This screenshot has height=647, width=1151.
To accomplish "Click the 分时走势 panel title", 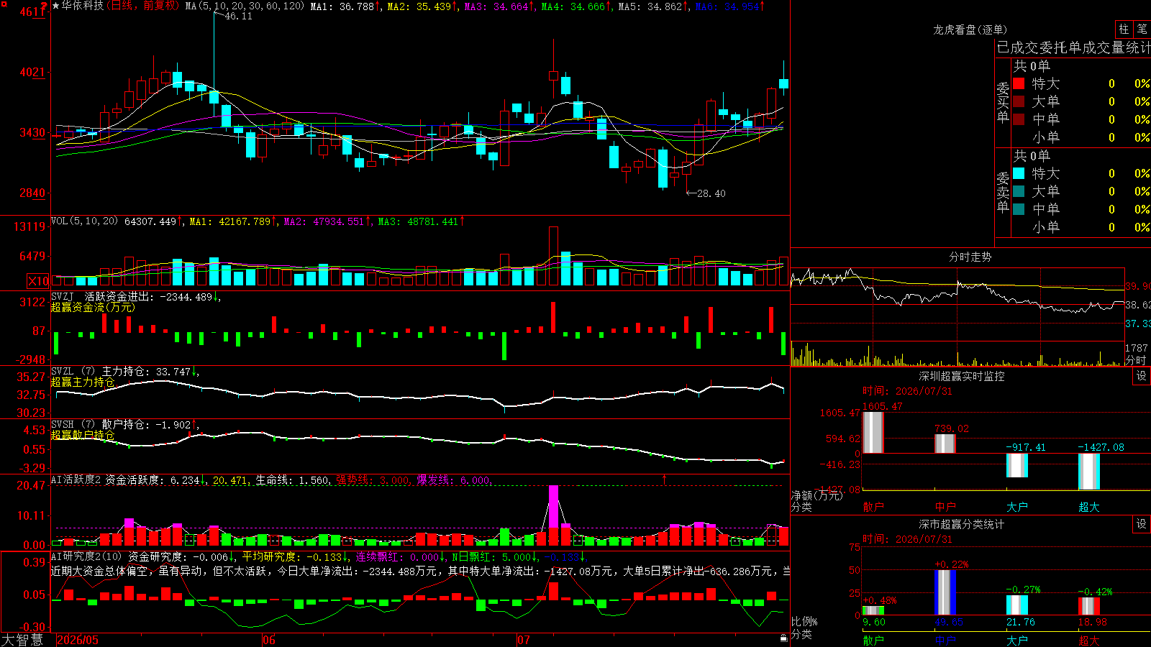I will [x=970, y=257].
